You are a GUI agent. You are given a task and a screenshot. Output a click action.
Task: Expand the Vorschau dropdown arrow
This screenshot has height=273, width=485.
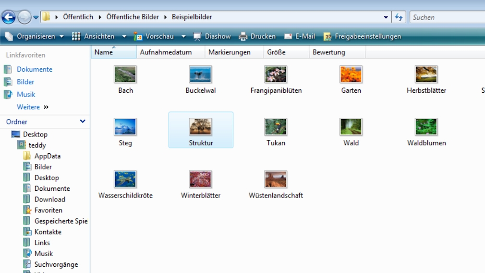coord(183,37)
